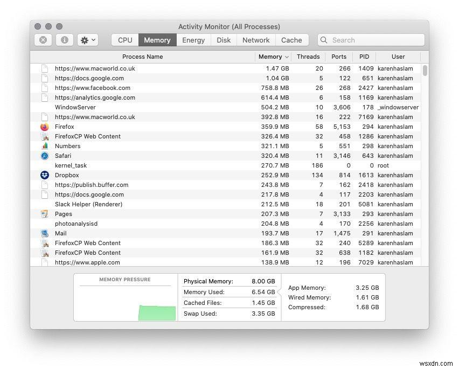Select the Firefox application icon
The width and height of the screenshot is (459, 369).
(x=44, y=127)
